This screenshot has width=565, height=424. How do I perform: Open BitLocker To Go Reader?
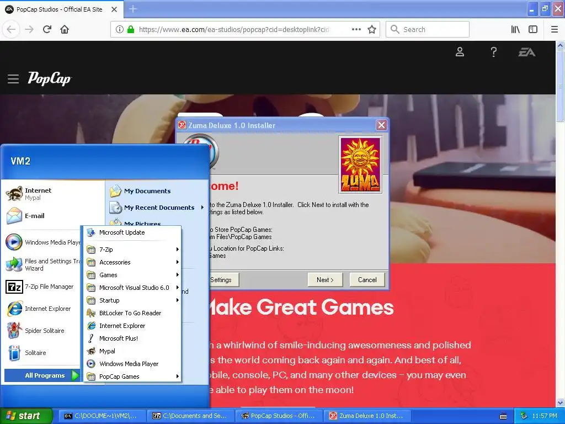(132, 313)
